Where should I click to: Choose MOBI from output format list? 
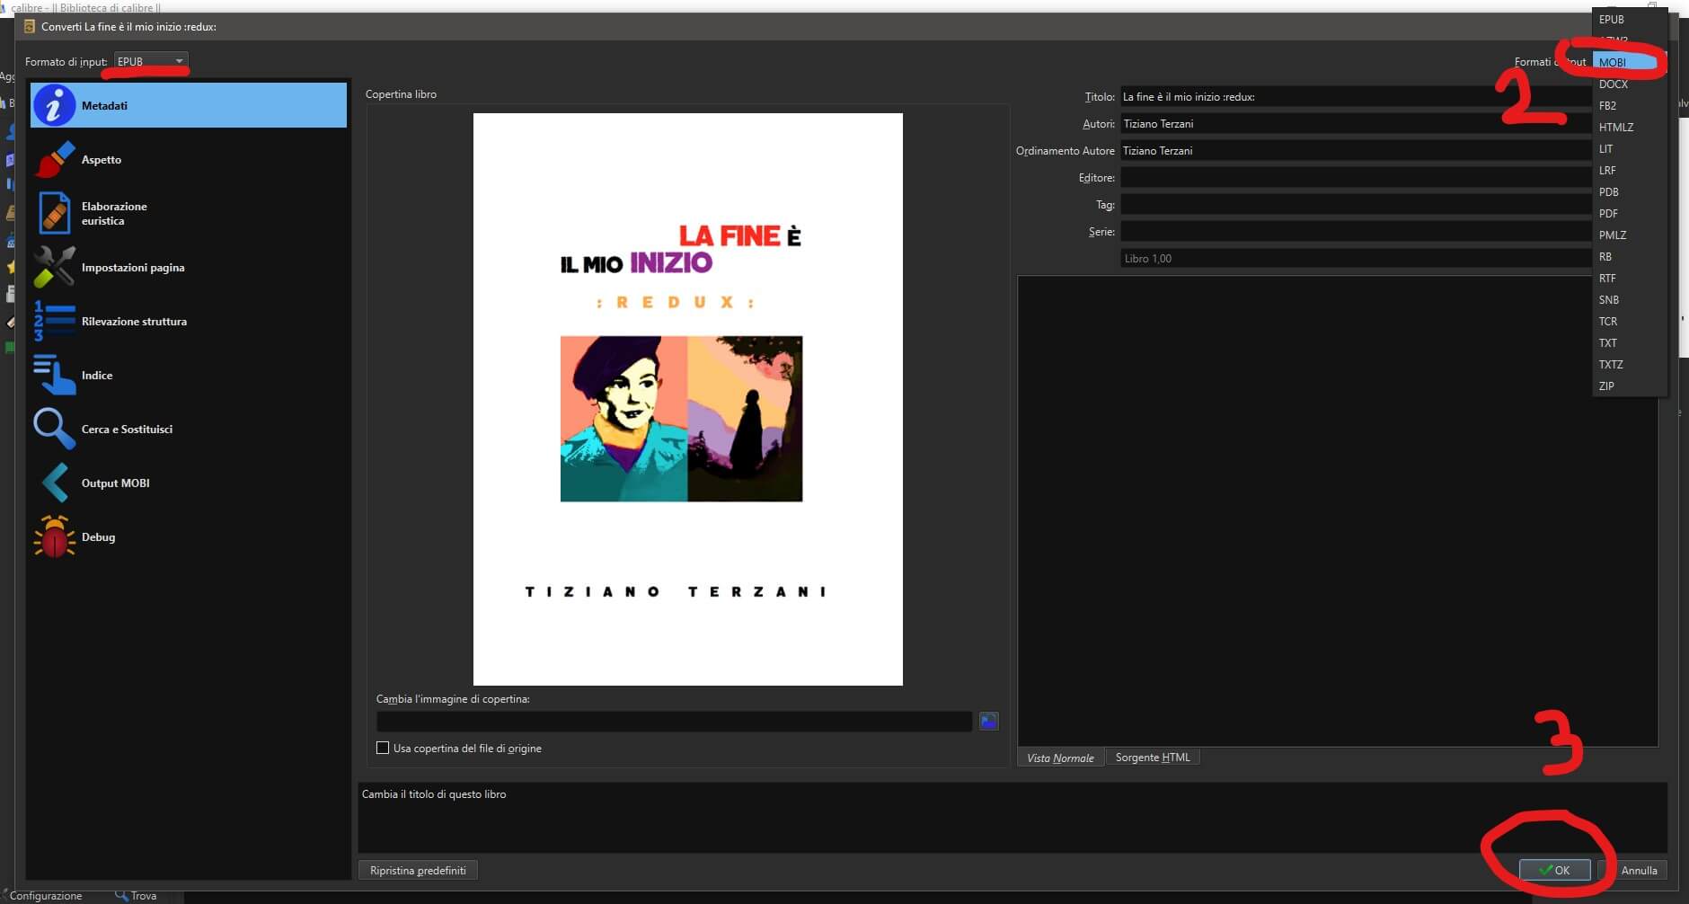coord(1613,63)
